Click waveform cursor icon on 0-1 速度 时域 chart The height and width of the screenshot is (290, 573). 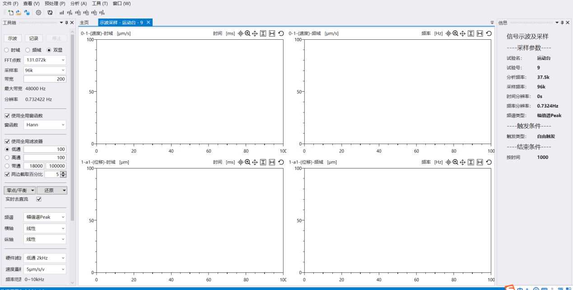point(240,33)
